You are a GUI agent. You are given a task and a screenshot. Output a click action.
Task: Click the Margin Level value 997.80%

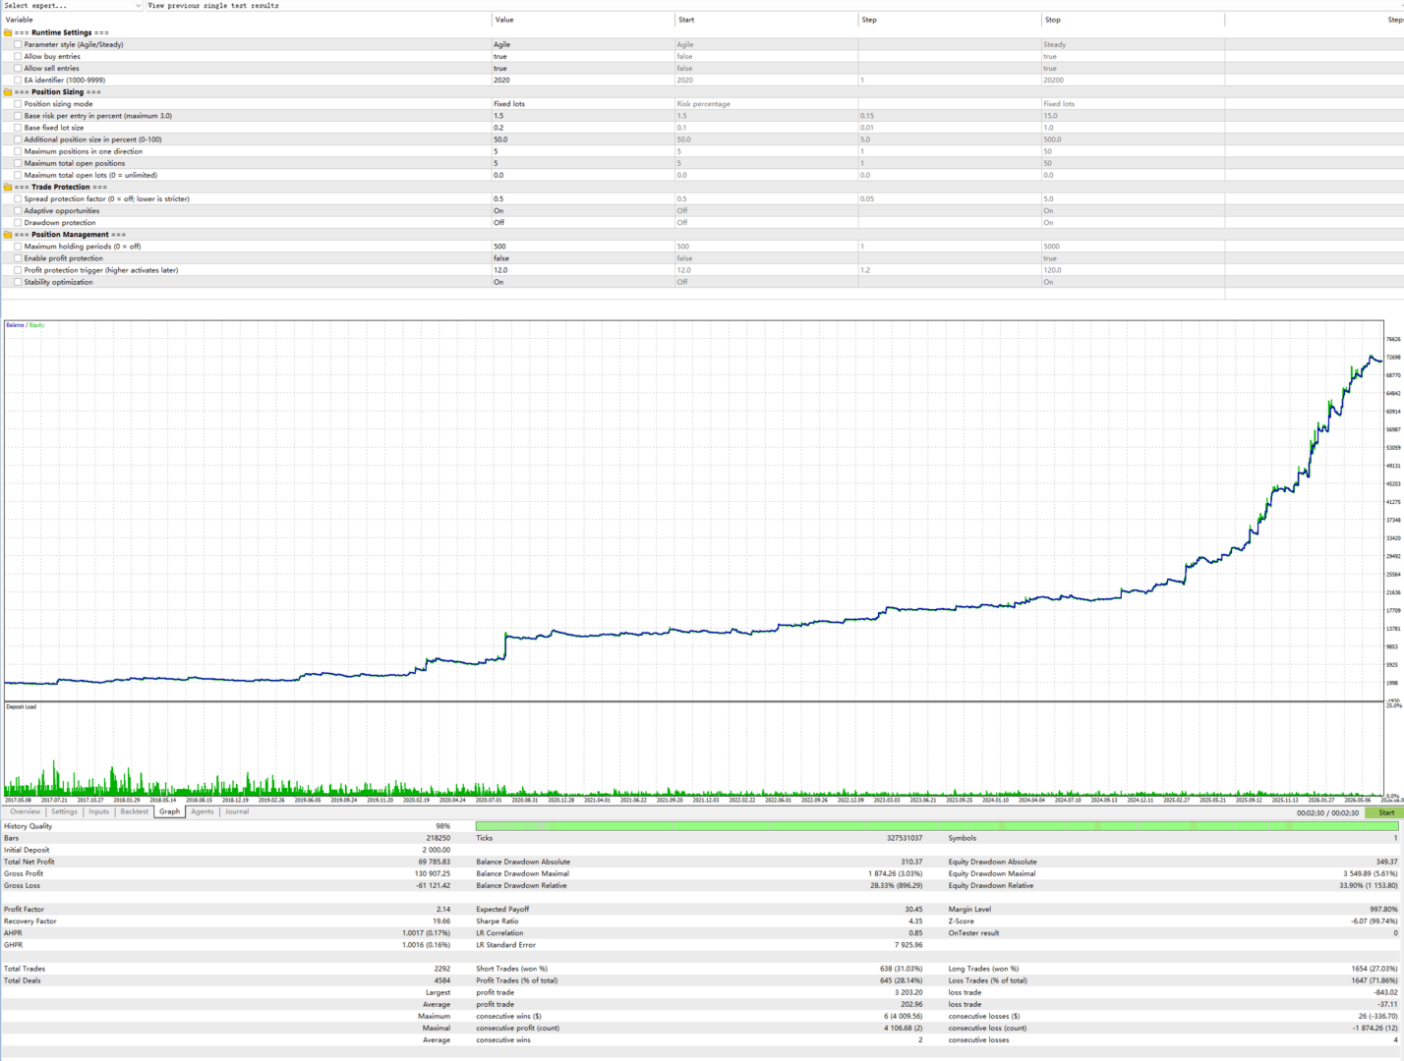point(1383,910)
